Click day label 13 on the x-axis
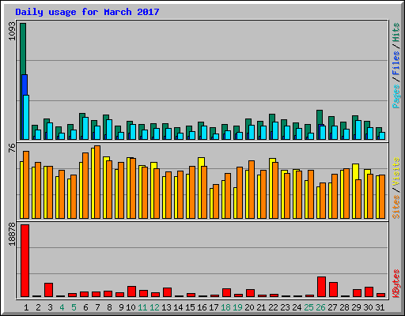The image size is (405, 316). click(x=166, y=307)
